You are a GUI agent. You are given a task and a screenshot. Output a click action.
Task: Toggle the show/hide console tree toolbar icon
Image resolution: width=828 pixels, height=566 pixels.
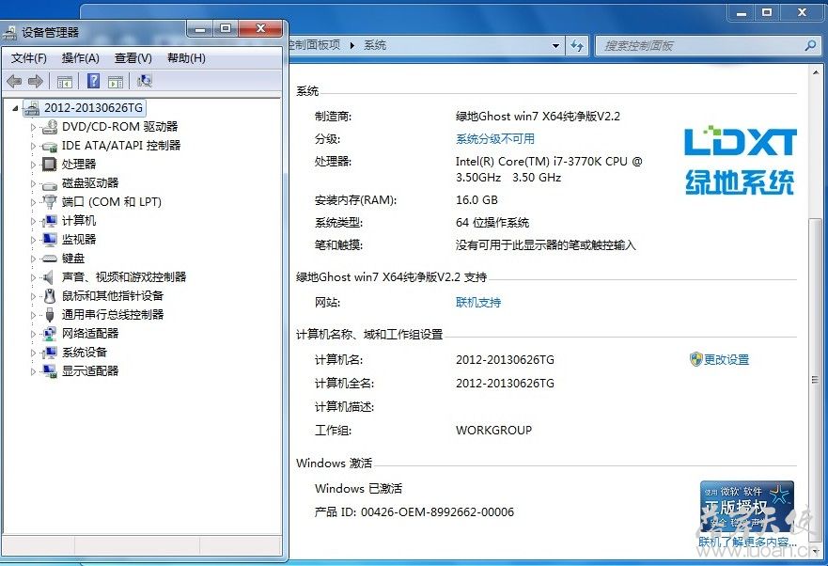65,82
